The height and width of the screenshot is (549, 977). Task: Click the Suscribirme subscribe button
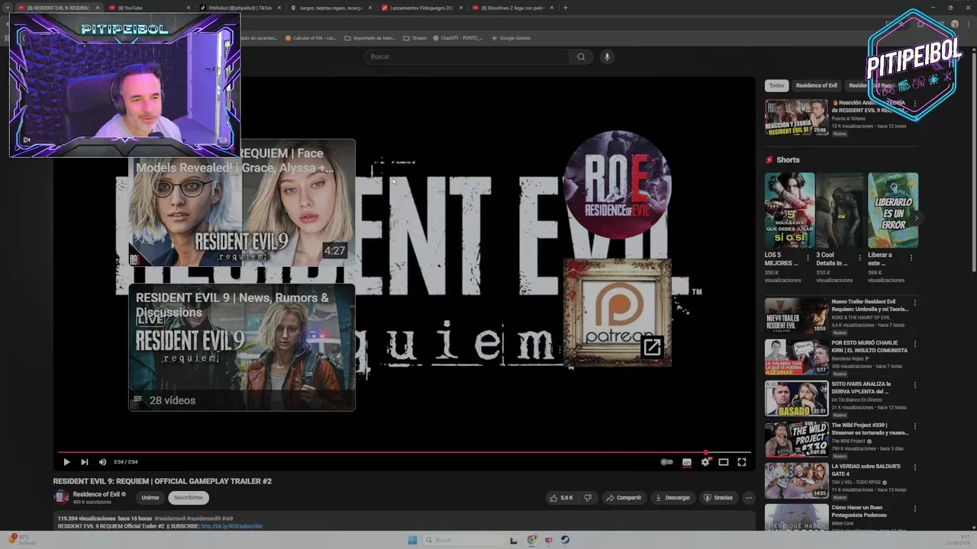click(x=189, y=498)
